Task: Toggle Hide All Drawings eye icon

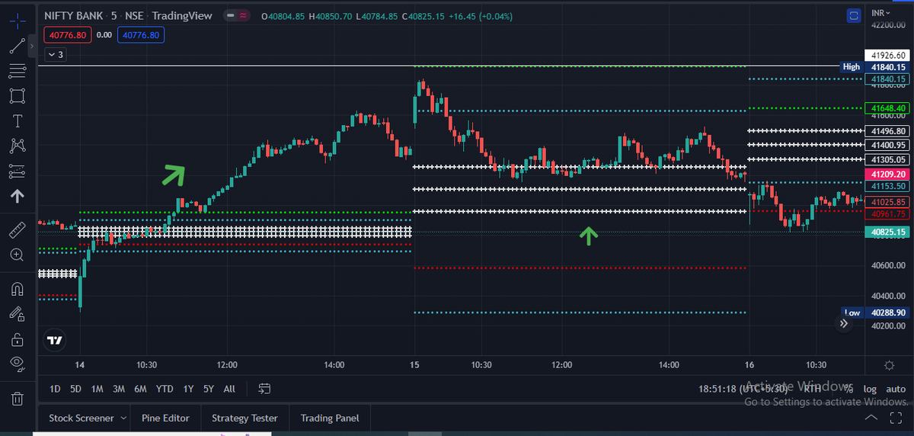Action: pos(17,364)
